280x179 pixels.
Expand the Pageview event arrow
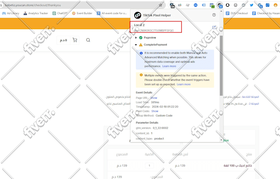click(x=136, y=38)
